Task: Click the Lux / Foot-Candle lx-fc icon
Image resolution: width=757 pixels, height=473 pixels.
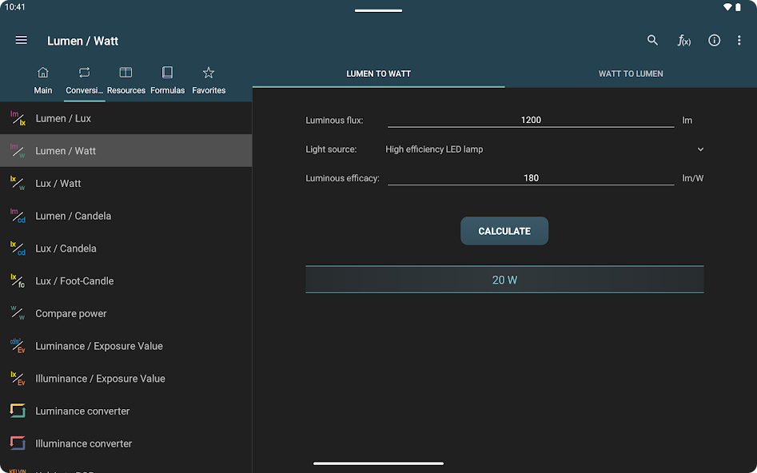Action: [x=18, y=281]
